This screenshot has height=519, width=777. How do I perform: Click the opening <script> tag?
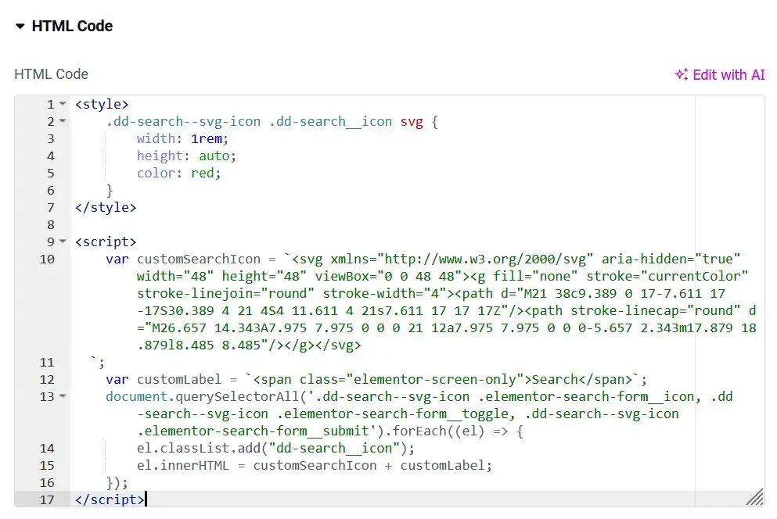[x=106, y=242]
